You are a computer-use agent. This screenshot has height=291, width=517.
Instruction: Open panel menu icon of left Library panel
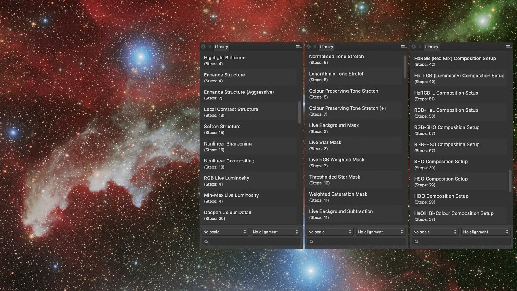point(298,47)
